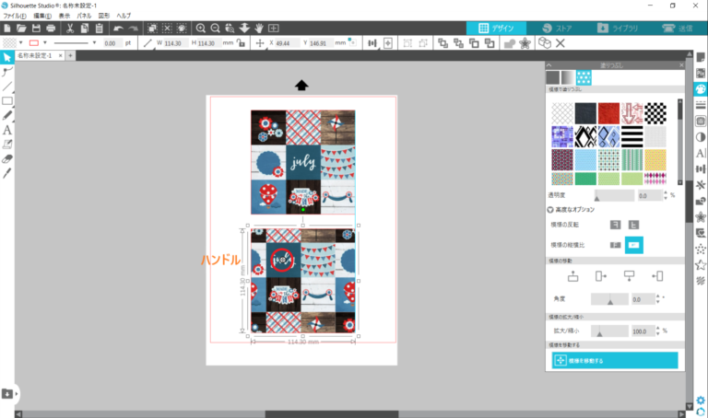Cut the selection with the scissors icon
Screen dimensions: 708x418
pyautogui.click(x=70, y=28)
